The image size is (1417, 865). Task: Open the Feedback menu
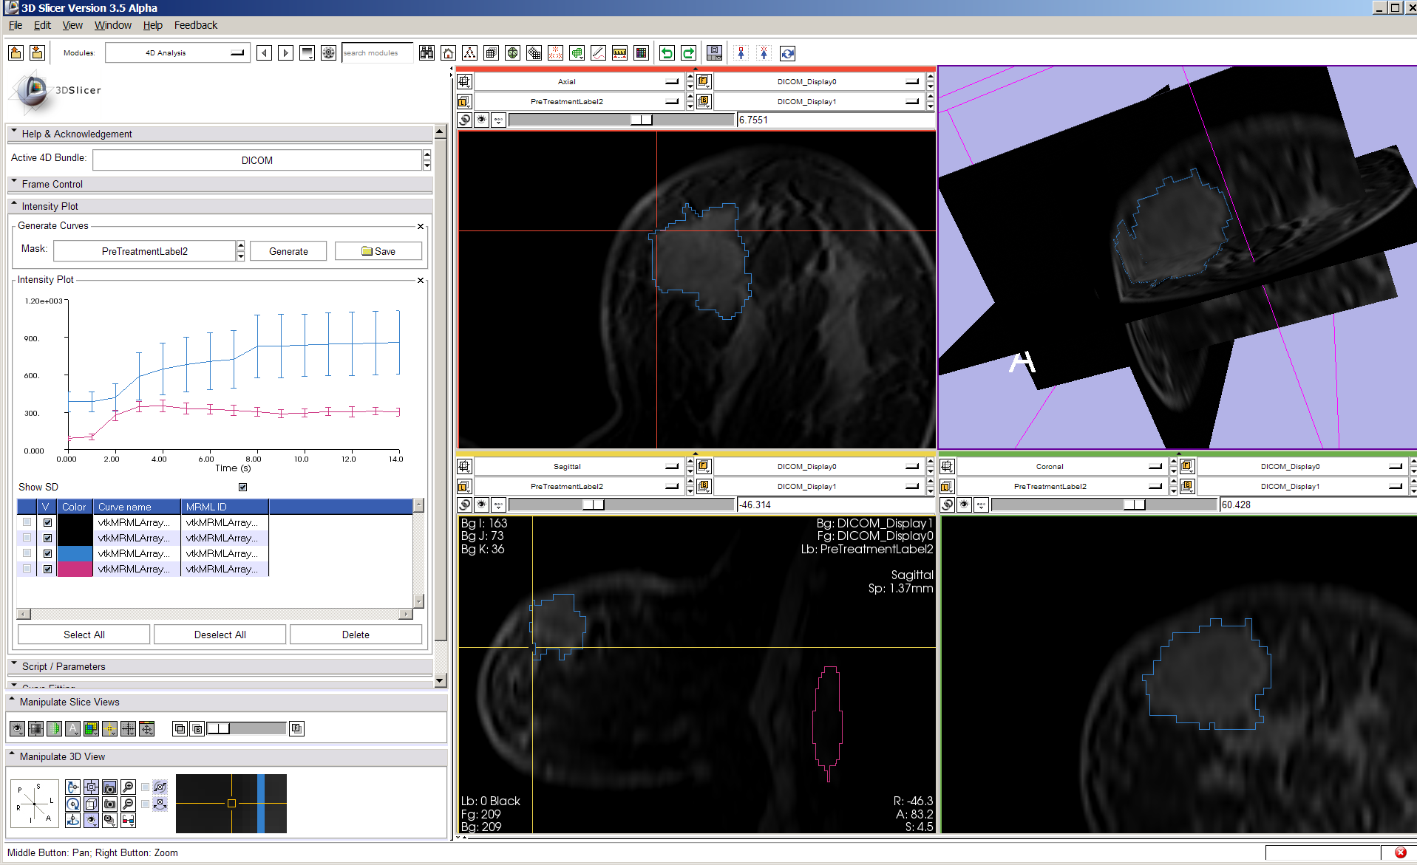(194, 24)
